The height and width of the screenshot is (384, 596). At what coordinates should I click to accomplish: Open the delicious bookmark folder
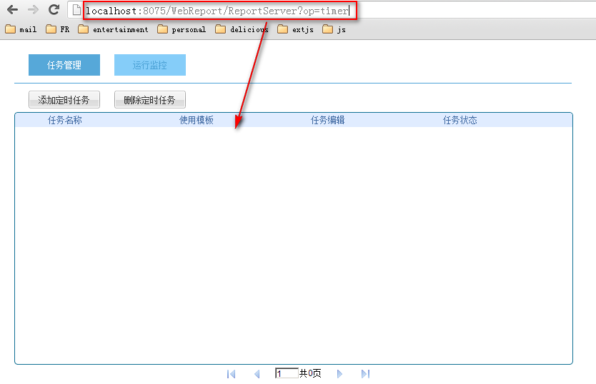point(242,29)
